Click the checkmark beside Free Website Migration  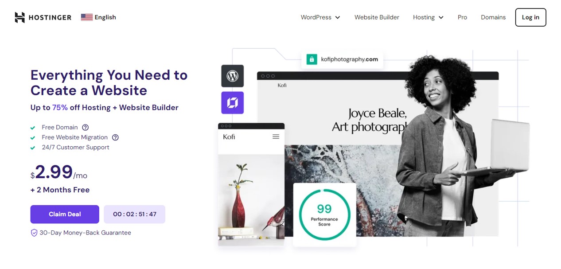33,138
